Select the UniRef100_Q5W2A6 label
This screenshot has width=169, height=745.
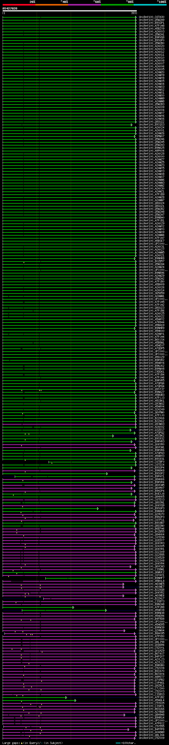click(x=152, y=139)
